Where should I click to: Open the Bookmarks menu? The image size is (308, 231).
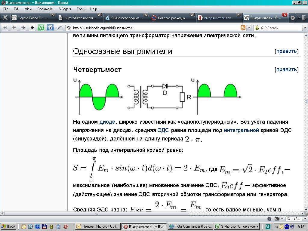click(45, 9)
